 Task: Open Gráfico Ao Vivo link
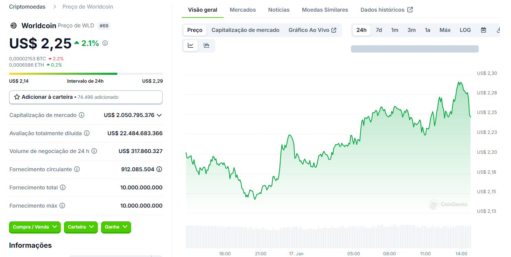point(312,30)
